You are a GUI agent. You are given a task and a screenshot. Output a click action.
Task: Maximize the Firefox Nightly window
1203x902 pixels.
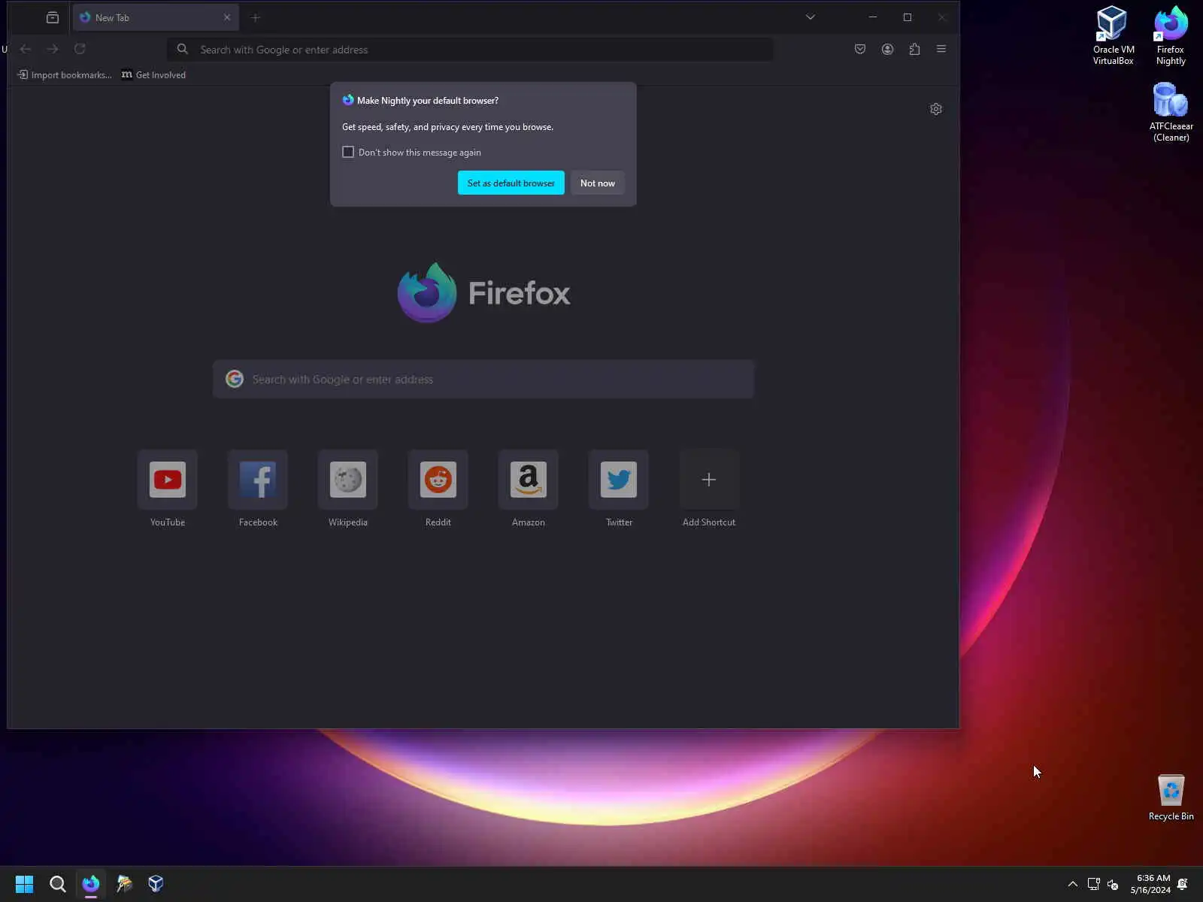click(x=908, y=17)
